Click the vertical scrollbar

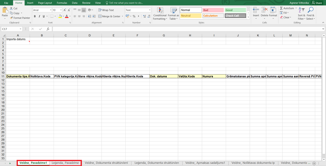point(323,95)
